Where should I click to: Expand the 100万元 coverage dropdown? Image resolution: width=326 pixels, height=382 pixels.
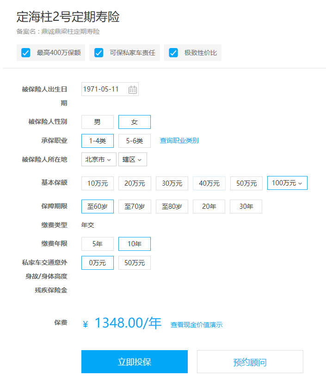tap(288, 183)
